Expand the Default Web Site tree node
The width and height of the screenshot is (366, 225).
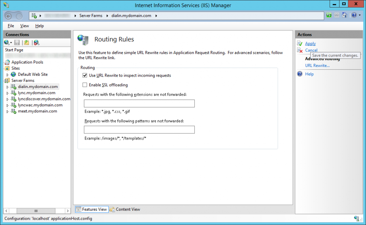coord(8,74)
